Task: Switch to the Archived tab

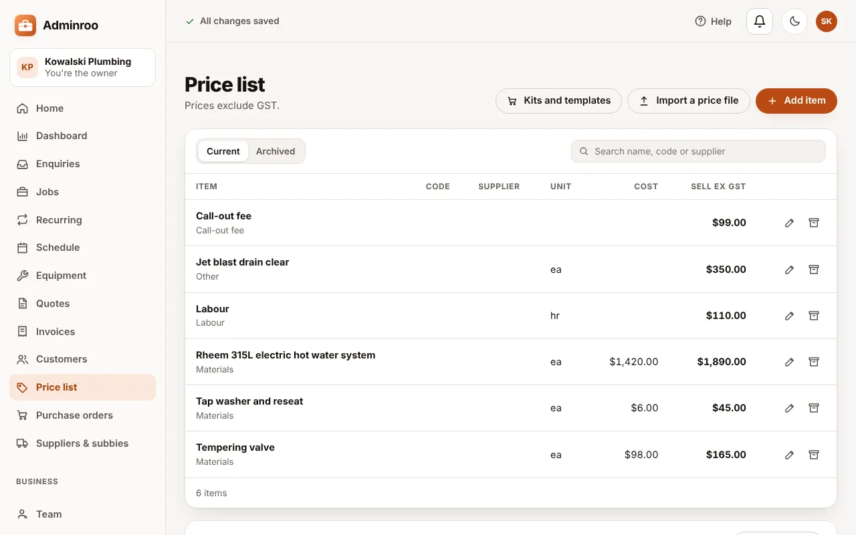Action: (x=276, y=151)
